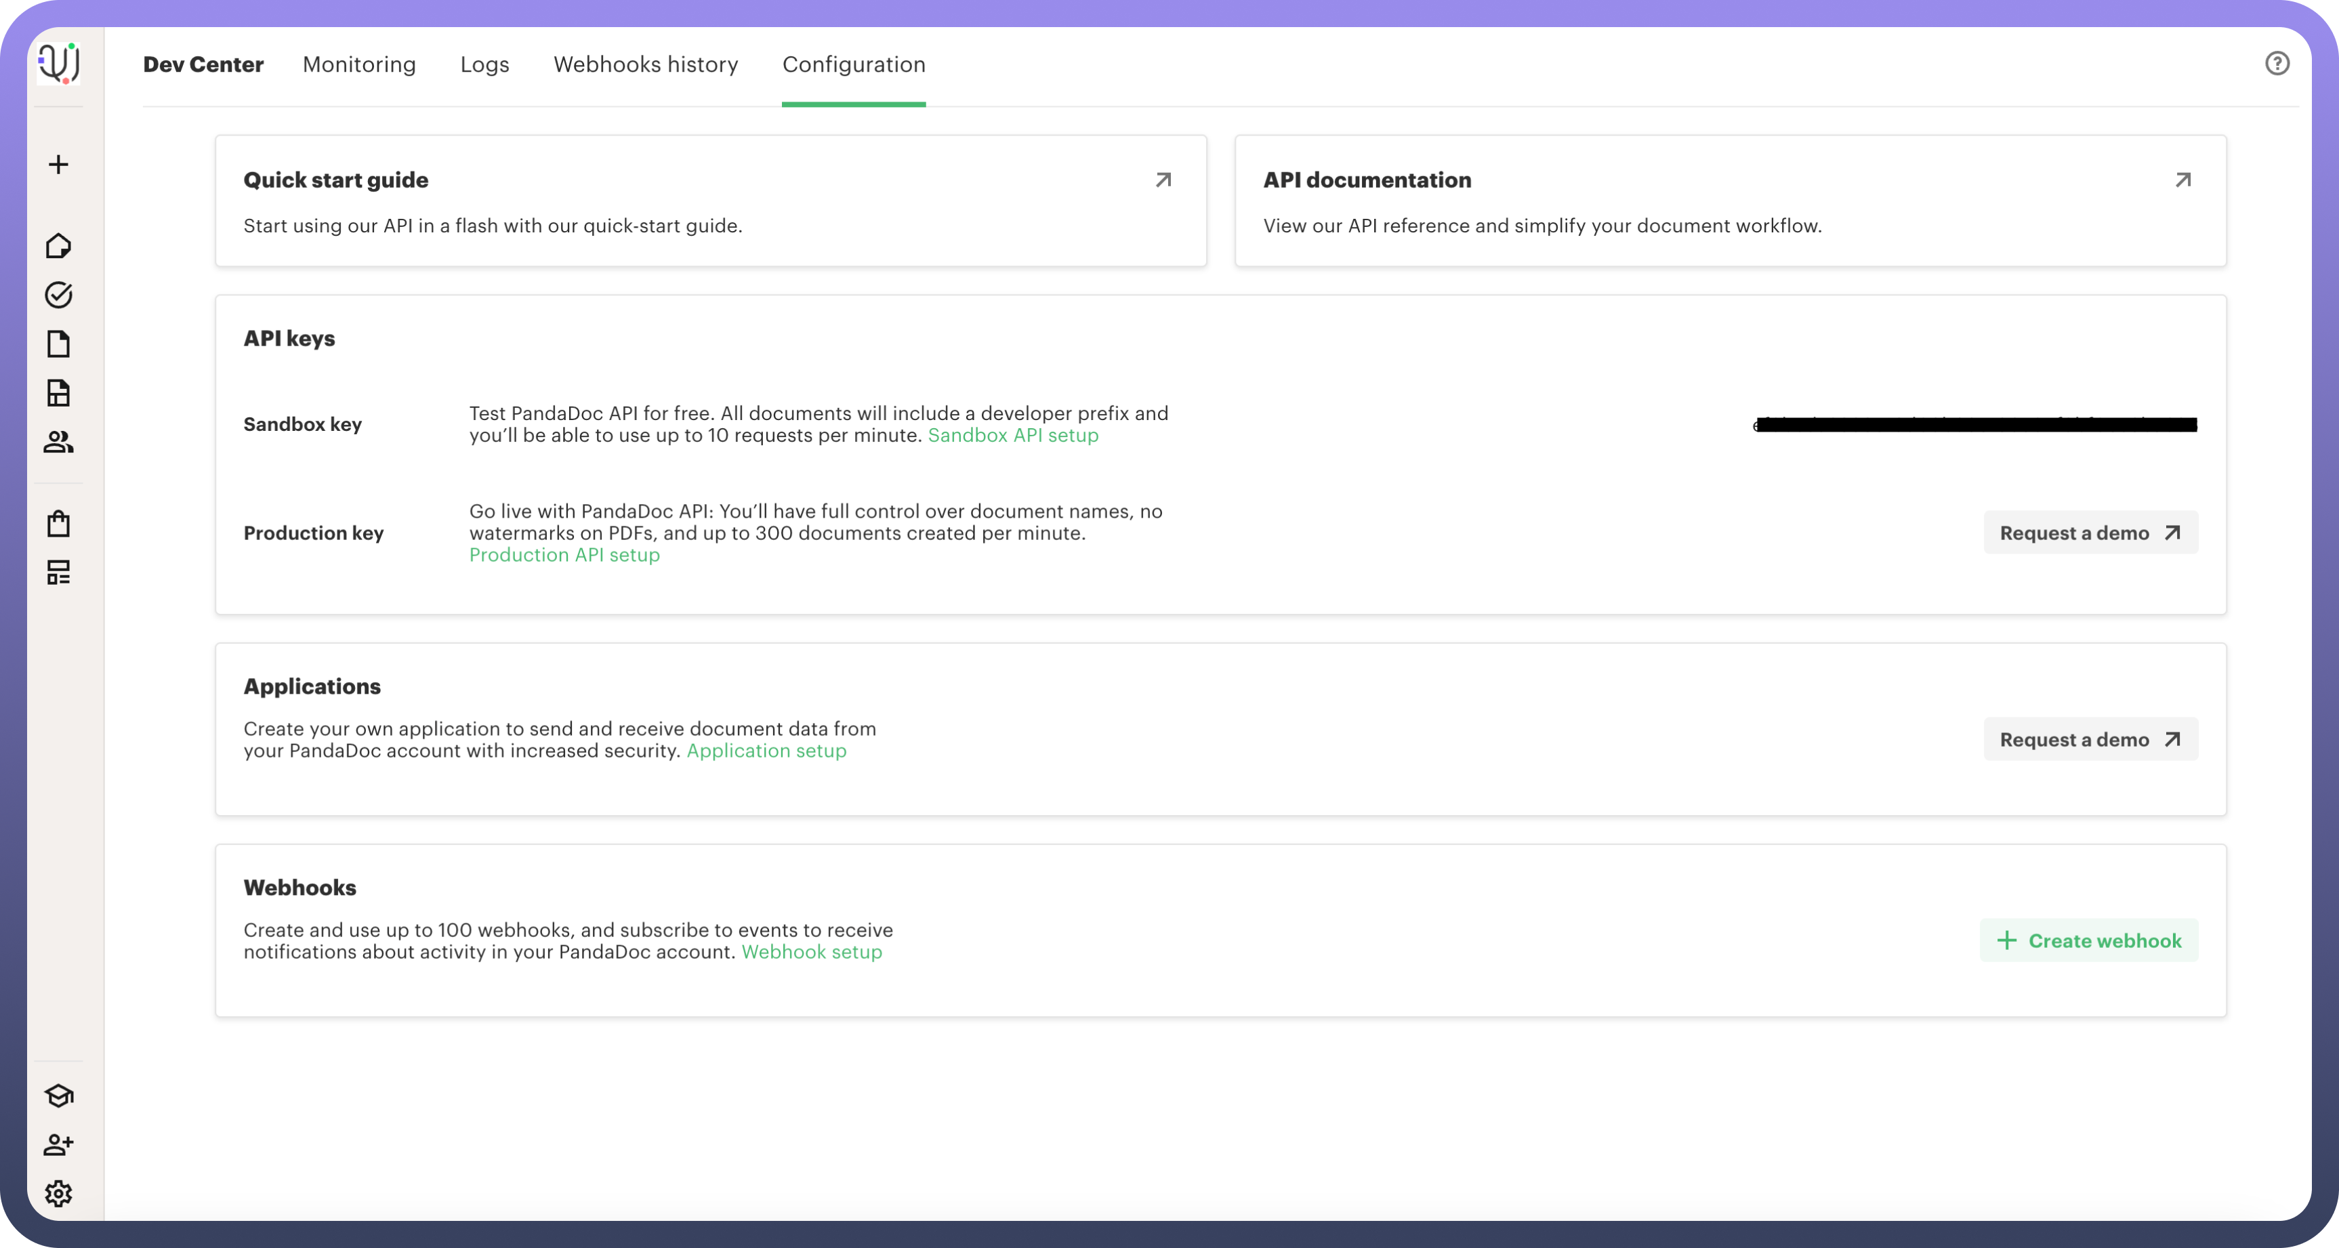Open the Forms layout icon in the sidebar
The image size is (2339, 1248).
[58, 573]
